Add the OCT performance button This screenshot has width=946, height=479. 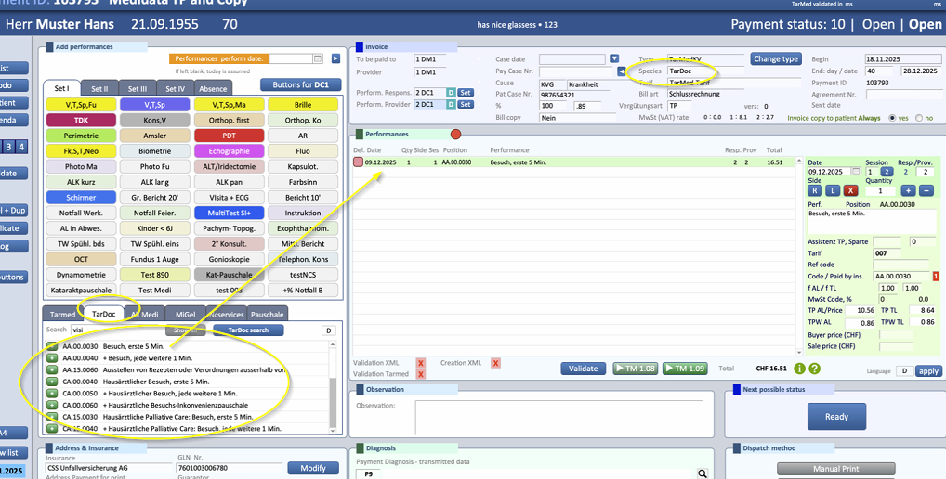coord(81,259)
